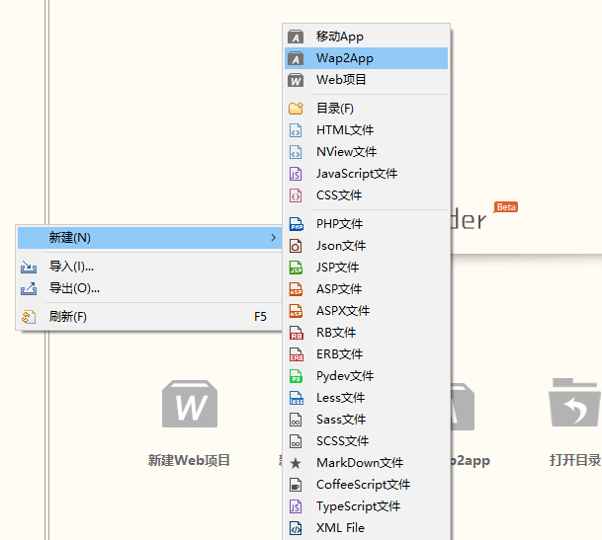
Task: Click the 打开目录 folder icon
Action: click(574, 402)
